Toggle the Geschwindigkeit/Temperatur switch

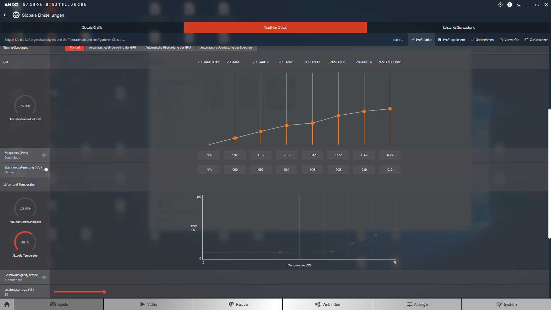click(x=45, y=277)
